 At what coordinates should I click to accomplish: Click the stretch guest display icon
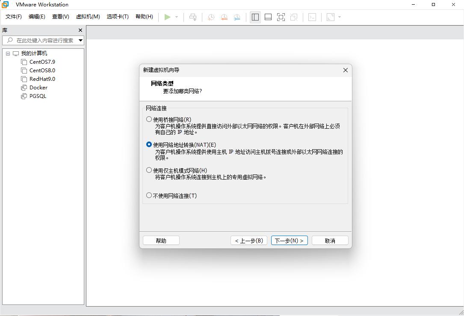(331, 17)
